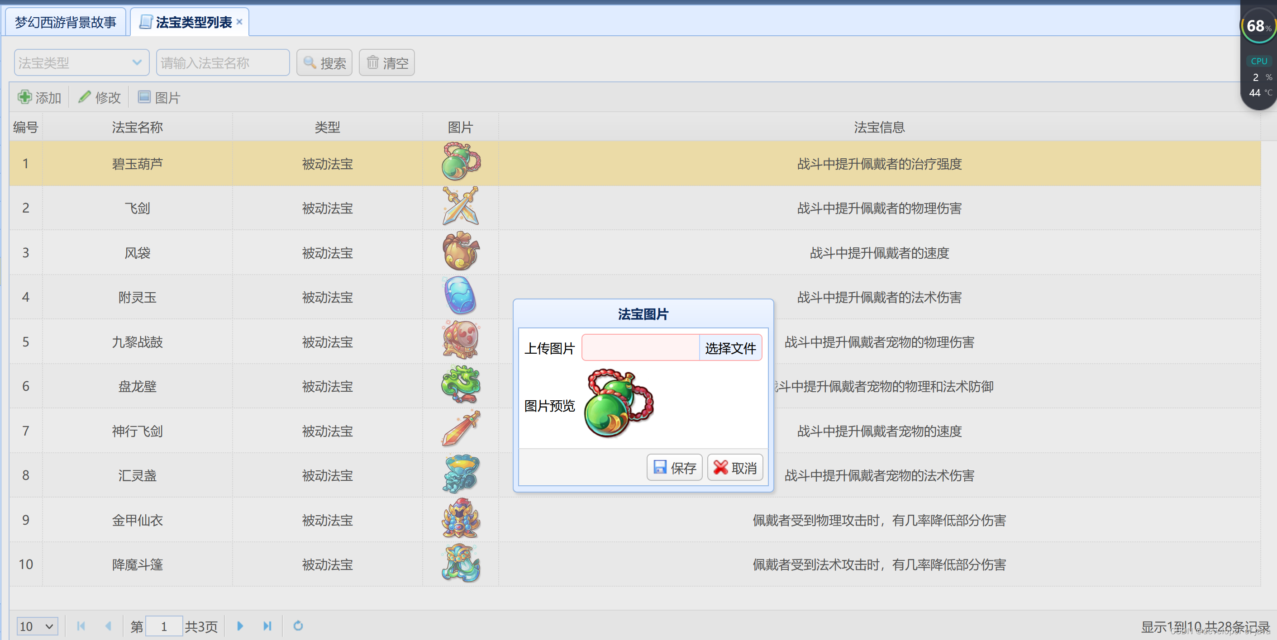This screenshot has width=1277, height=640.
Task: Expand the 法宝类型 combo box arrow
Action: 137,62
